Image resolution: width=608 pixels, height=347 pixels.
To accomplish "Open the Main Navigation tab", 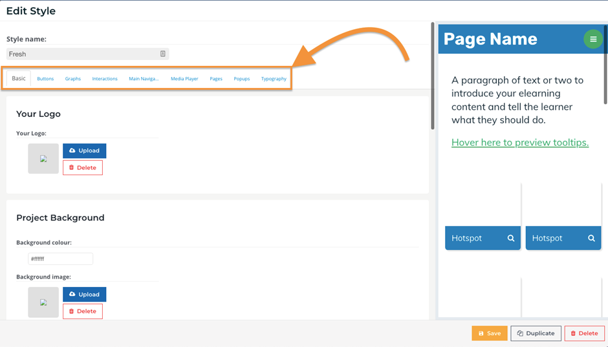I will point(144,79).
